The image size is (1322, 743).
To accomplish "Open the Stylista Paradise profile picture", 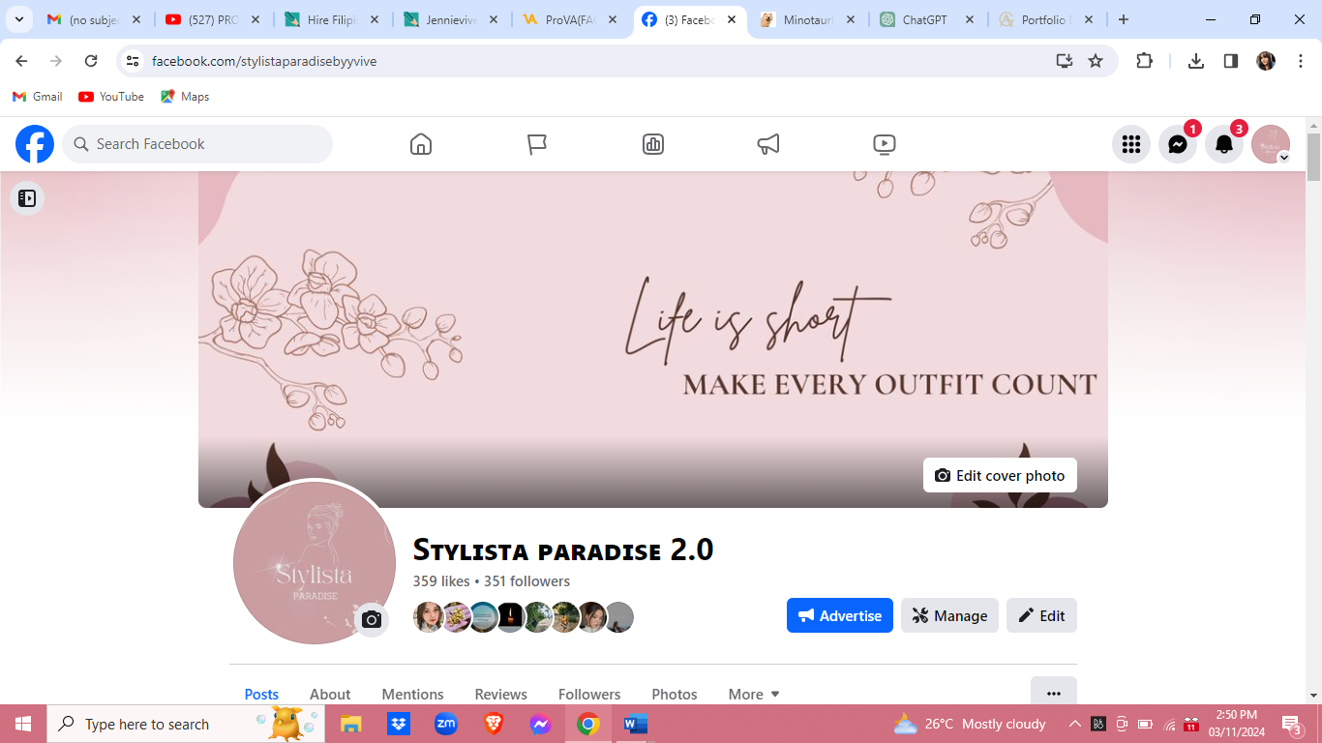I will [x=315, y=562].
